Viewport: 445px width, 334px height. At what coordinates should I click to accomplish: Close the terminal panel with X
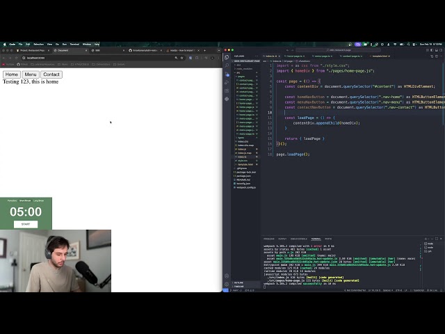(441, 239)
